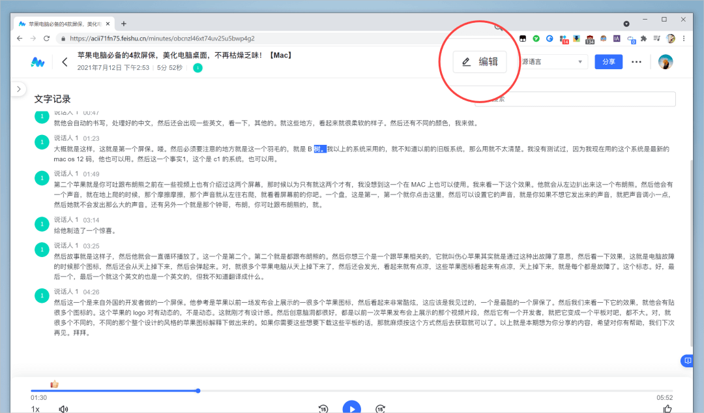
Task: Close the 苹果电脑必备的4款屏保 browser tab
Action: click(x=108, y=24)
